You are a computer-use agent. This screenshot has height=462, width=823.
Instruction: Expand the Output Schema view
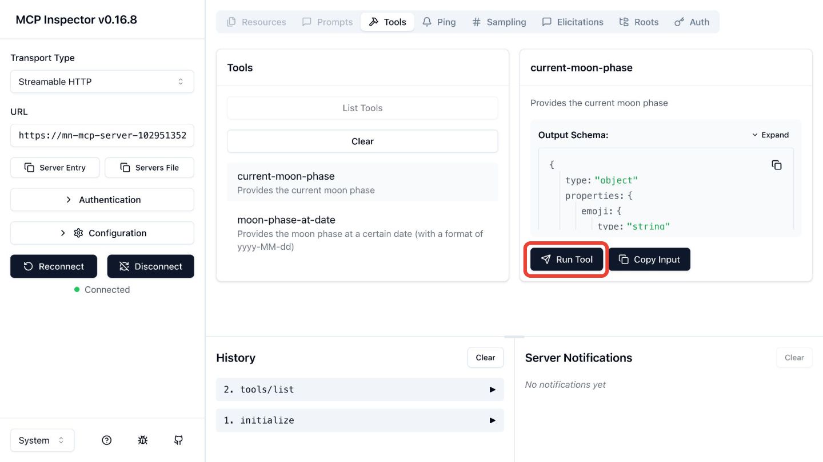[770, 135]
